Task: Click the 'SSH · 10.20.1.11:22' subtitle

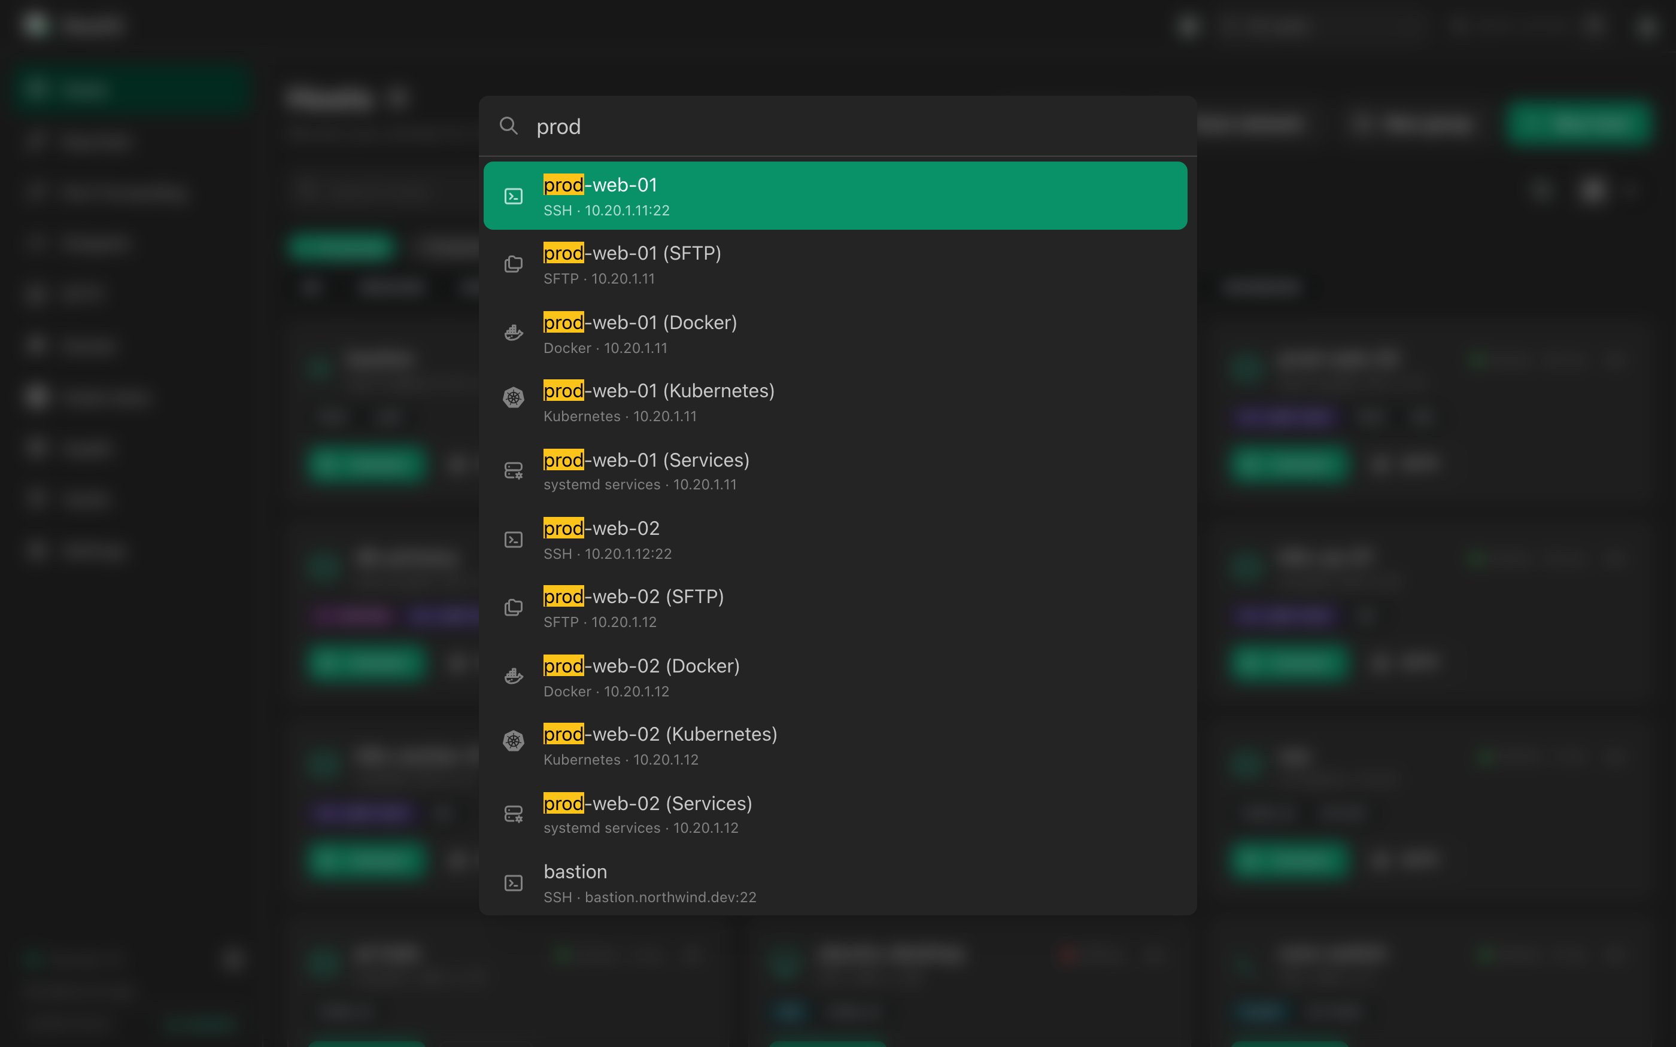Action: point(606,211)
